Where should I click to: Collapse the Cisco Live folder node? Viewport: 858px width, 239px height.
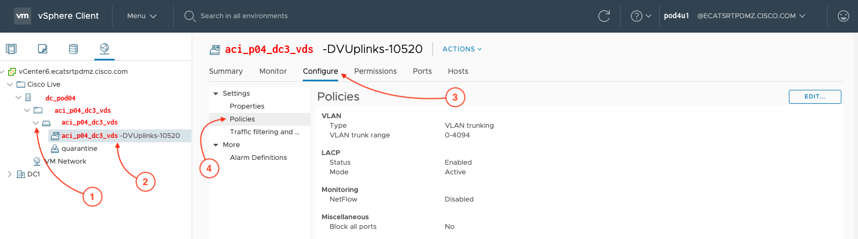pyautogui.click(x=10, y=84)
